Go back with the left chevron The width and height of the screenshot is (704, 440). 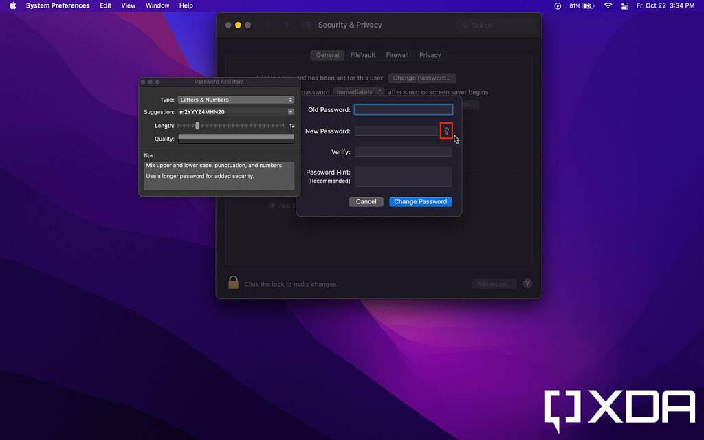pos(269,25)
